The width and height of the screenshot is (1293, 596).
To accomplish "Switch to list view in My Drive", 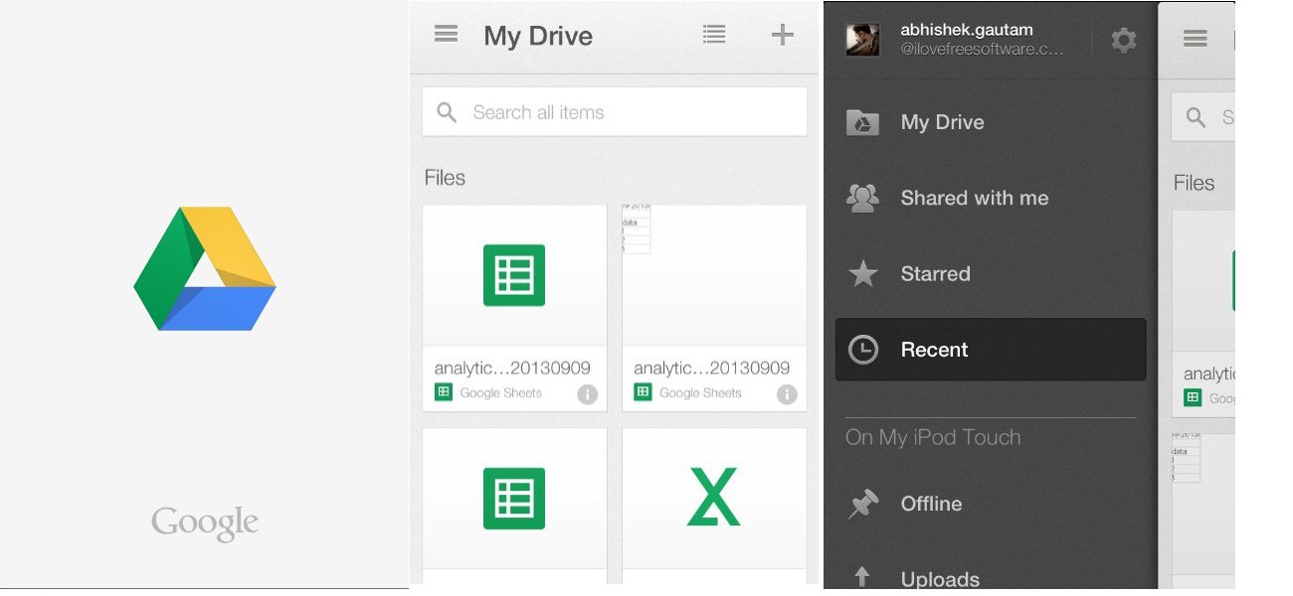I will point(714,35).
